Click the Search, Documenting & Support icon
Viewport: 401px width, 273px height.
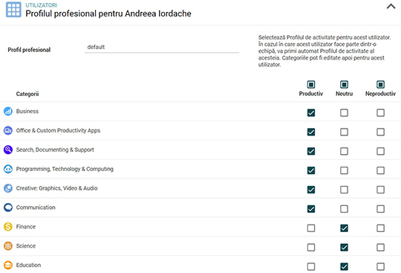click(x=8, y=150)
